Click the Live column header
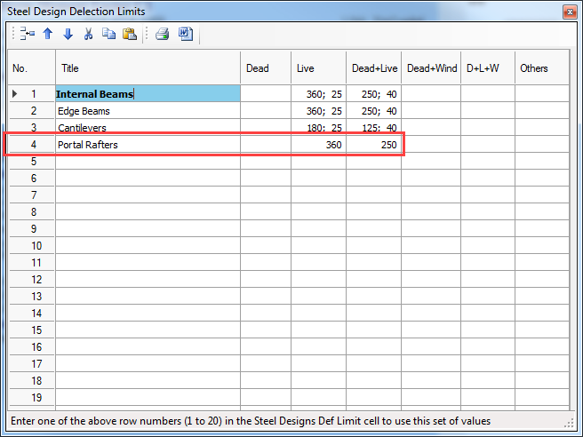583x437 pixels. click(x=318, y=68)
